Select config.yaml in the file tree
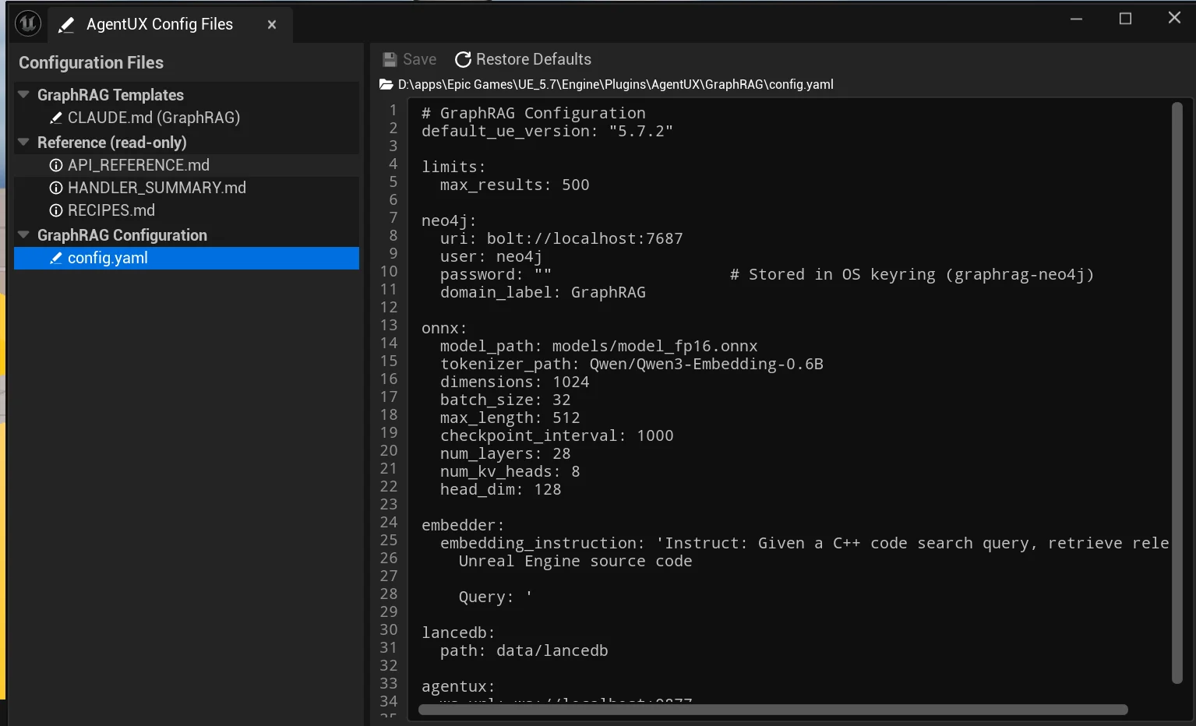This screenshot has width=1196, height=726. tap(186, 258)
